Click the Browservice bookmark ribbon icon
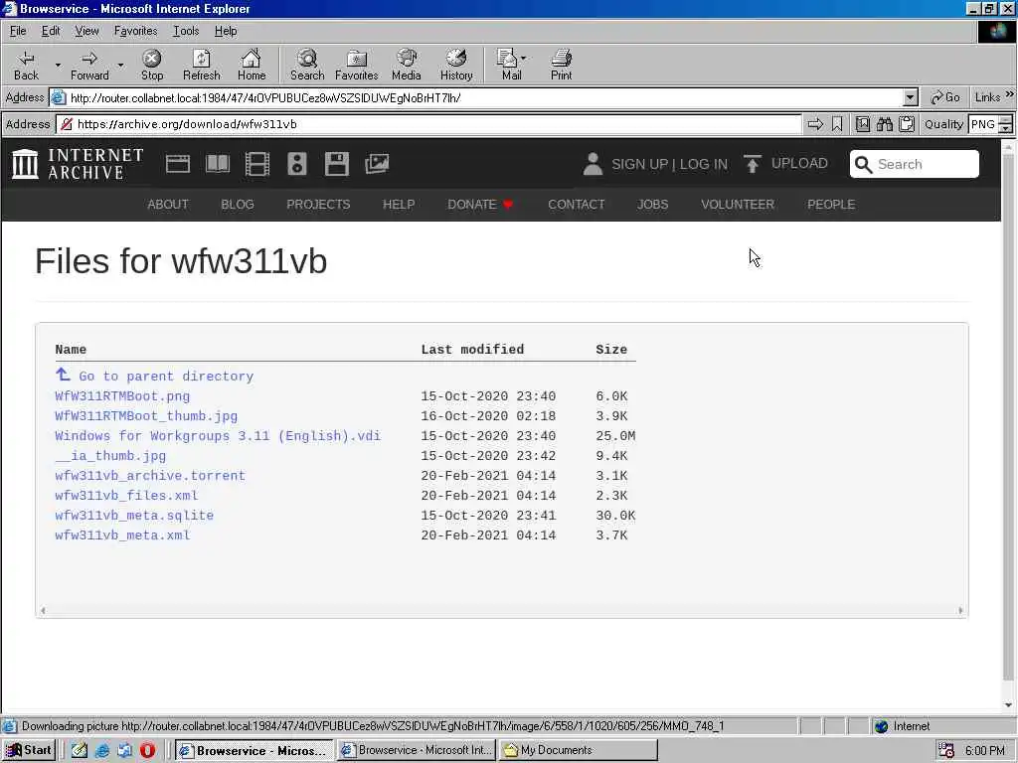1018x763 pixels. point(837,124)
